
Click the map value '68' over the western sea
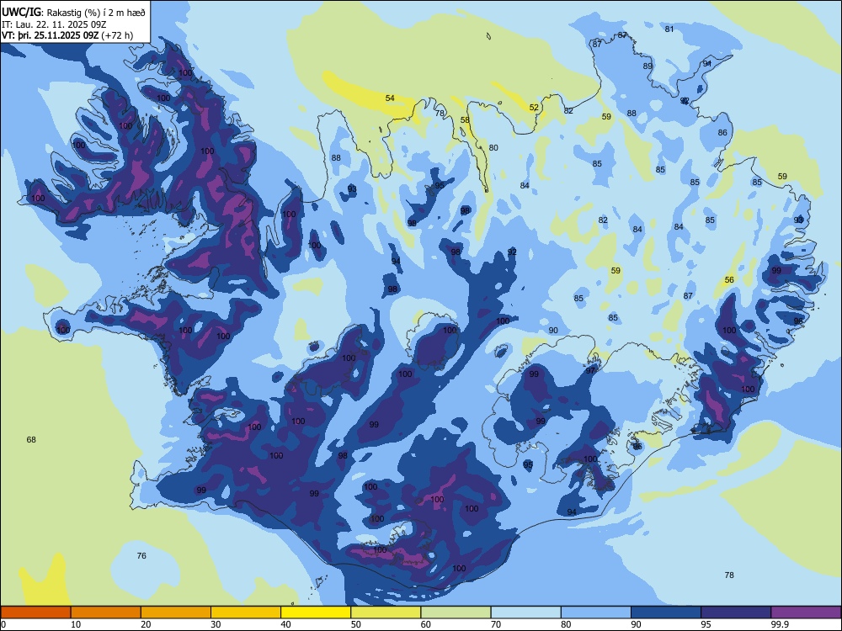[x=31, y=440]
